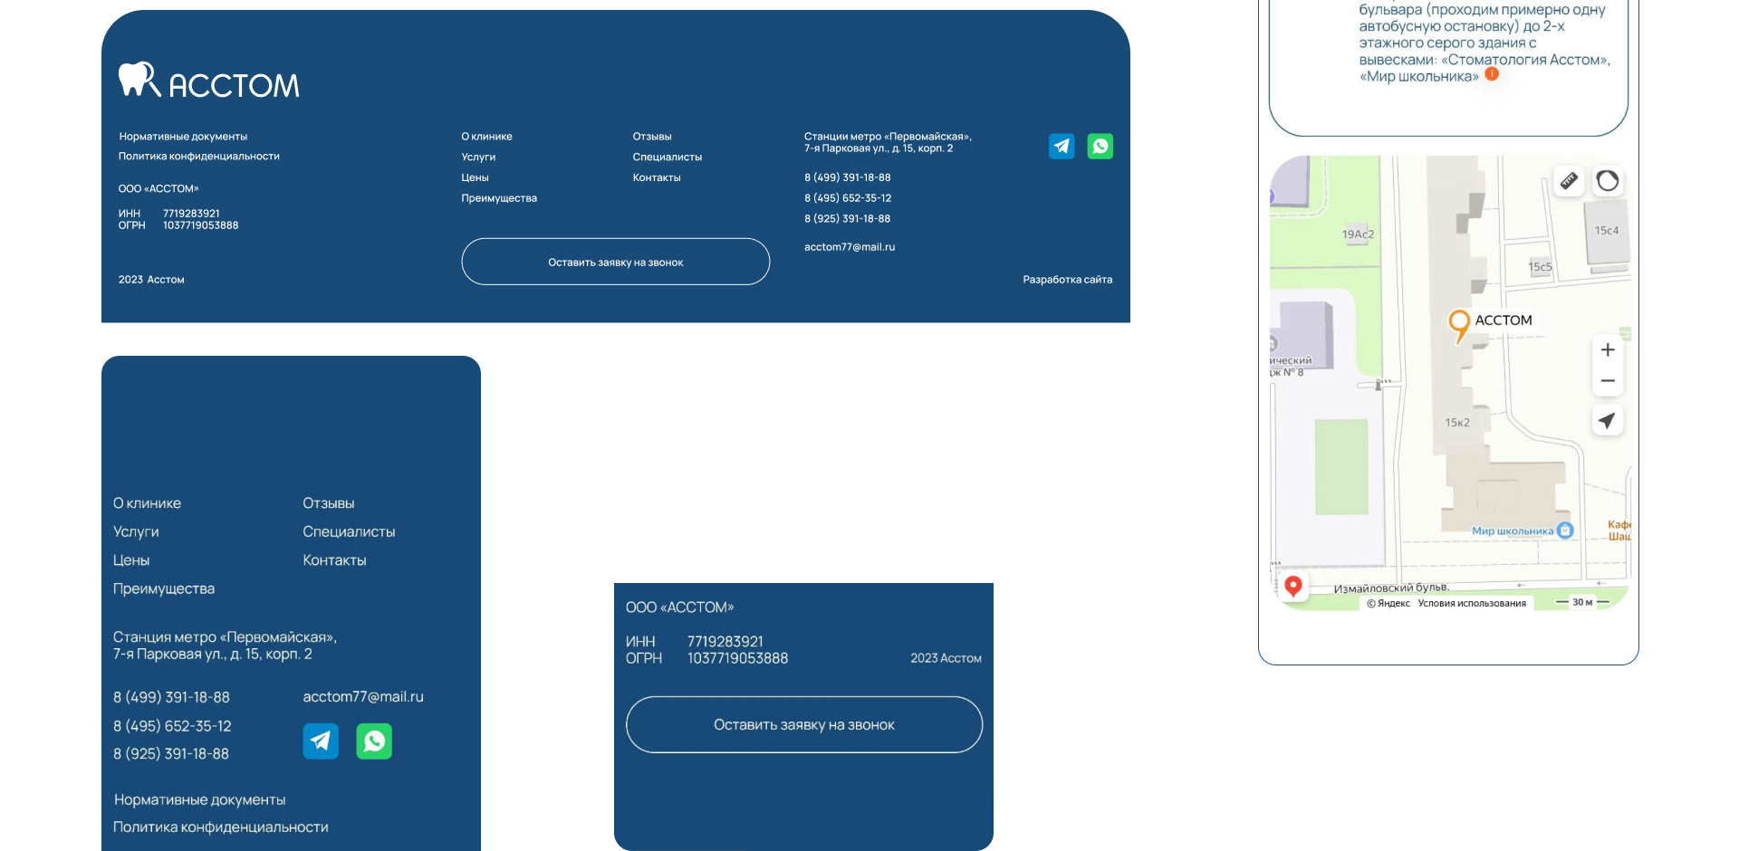Select 'Услуги' in the narrow left footer
Screen dimensions: 1739x851
point(136,532)
